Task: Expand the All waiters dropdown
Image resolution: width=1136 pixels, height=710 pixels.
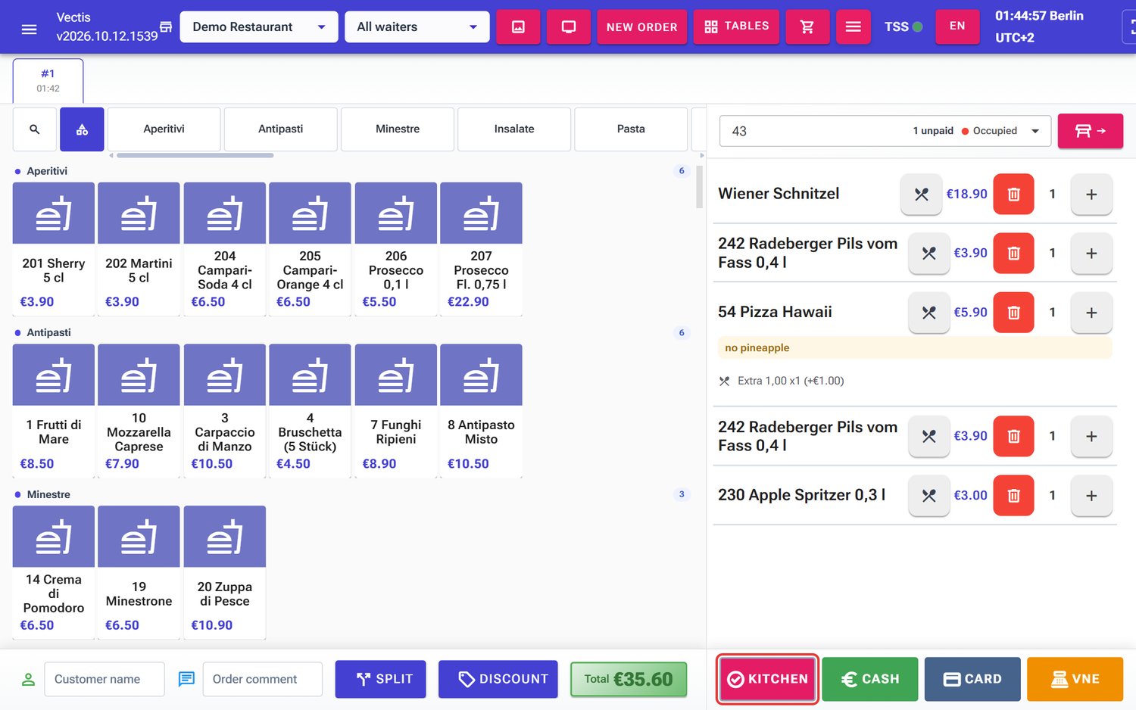Action: coord(417,27)
